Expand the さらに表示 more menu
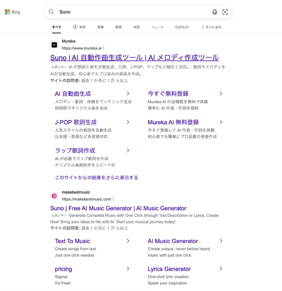Viewport: 282px width, 291px height. tap(211, 27)
